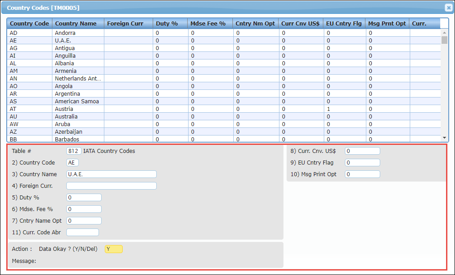Click country code cell AU
The image size is (455, 275).
point(30,117)
